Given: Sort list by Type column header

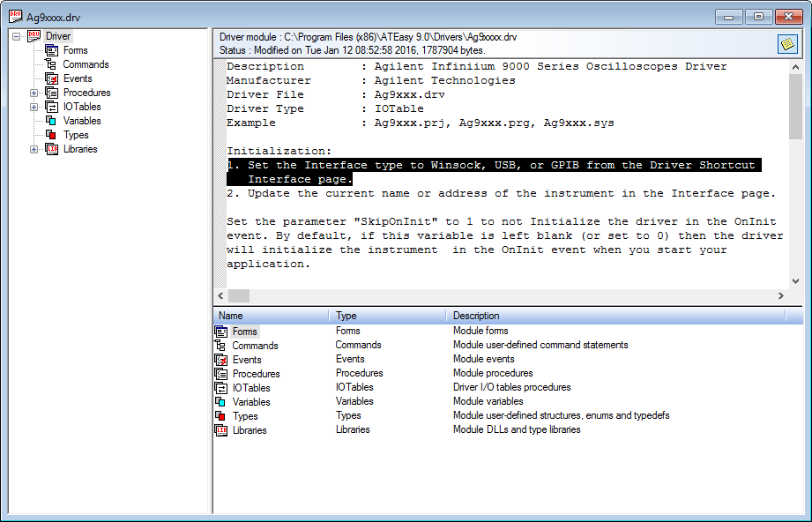Looking at the screenshot, I should pyautogui.click(x=387, y=316).
